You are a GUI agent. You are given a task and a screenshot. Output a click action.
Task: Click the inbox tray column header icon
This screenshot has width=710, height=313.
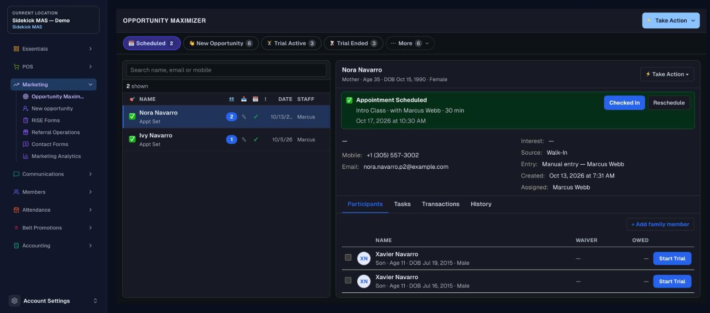244,99
